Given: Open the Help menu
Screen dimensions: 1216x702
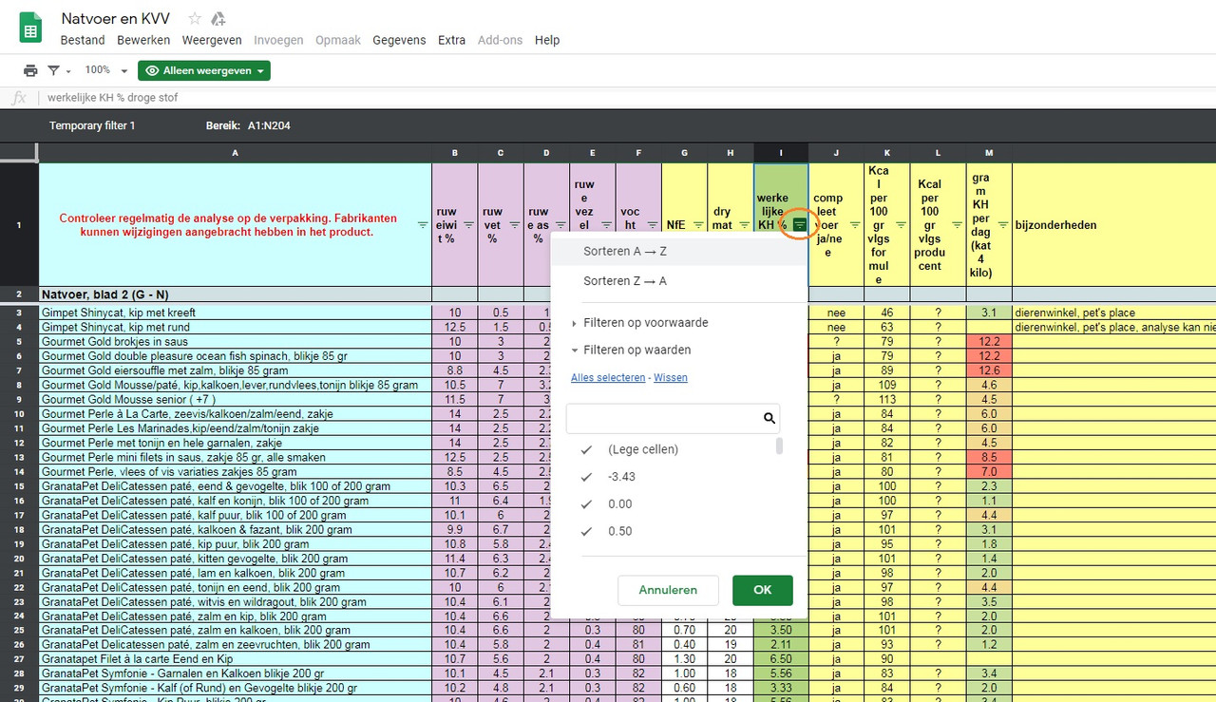Looking at the screenshot, I should pyautogui.click(x=547, y=40).
